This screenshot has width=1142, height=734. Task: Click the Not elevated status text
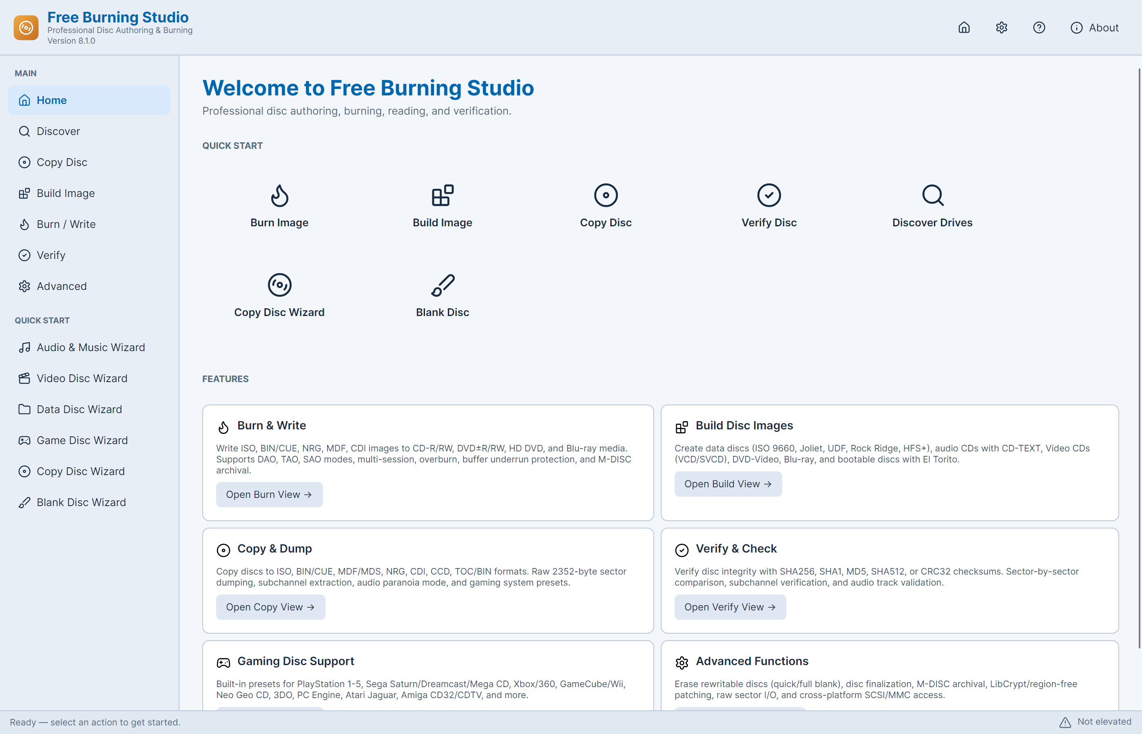click(x=1104, y=722)
